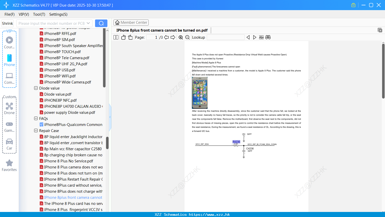Image resolution: width=385 pixels, height=217 pixels.
Task: Rotate the page clockwise
Action: pos(130,37)
